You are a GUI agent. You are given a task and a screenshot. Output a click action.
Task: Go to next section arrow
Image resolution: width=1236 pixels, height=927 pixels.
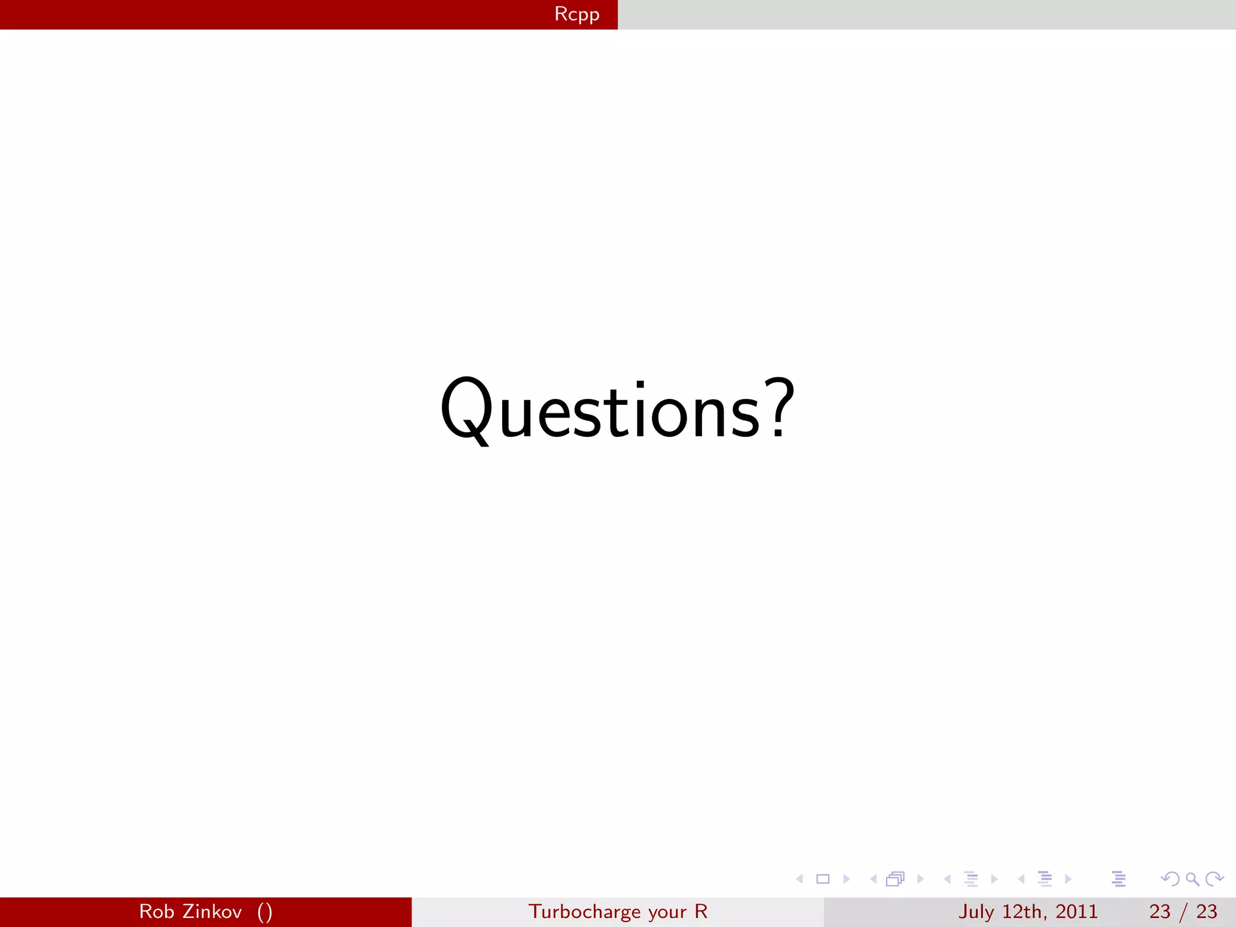click(x=1068, y=879)
